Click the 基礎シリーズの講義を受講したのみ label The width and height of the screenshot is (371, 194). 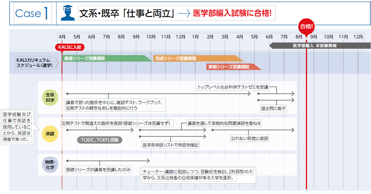click(x=98, y=169)
